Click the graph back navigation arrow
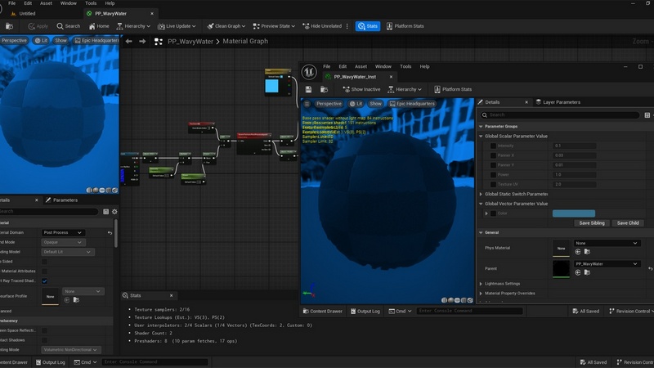Screen dimensions: 654x368 click(128, 41)
